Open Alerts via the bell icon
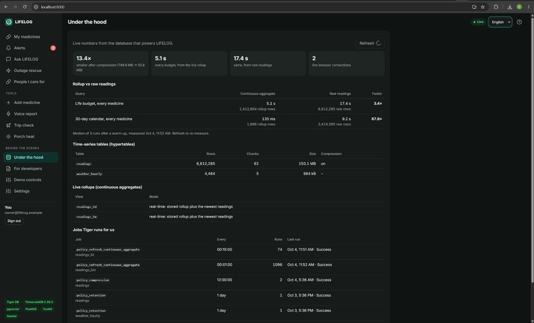 click(8, 48)
